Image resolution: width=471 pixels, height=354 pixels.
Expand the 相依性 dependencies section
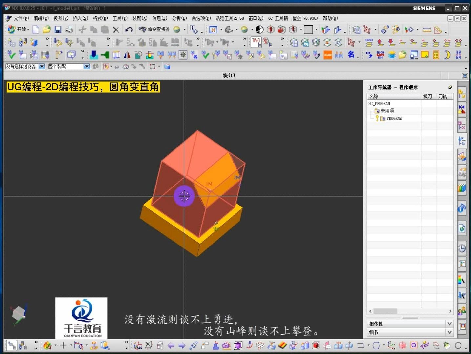click(450, 324)
